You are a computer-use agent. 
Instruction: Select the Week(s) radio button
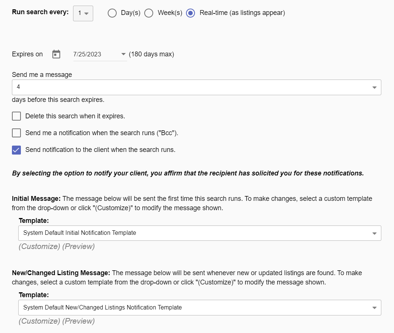(x=149, y=13)
